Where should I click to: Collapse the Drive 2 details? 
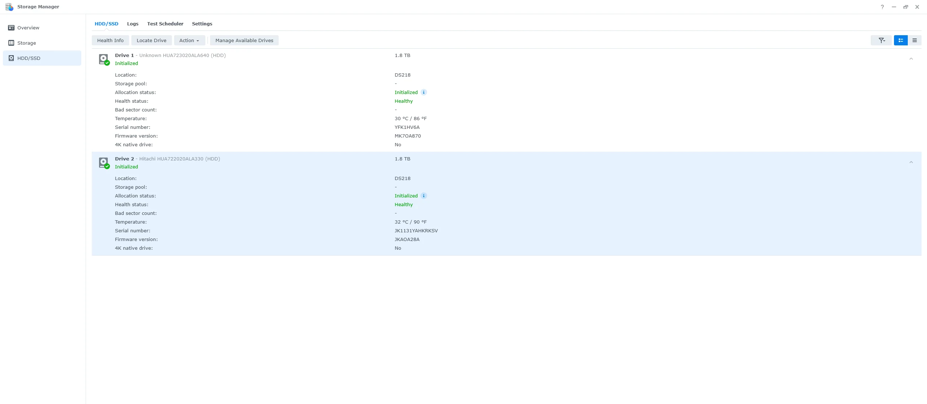click(x=911, y=162)
